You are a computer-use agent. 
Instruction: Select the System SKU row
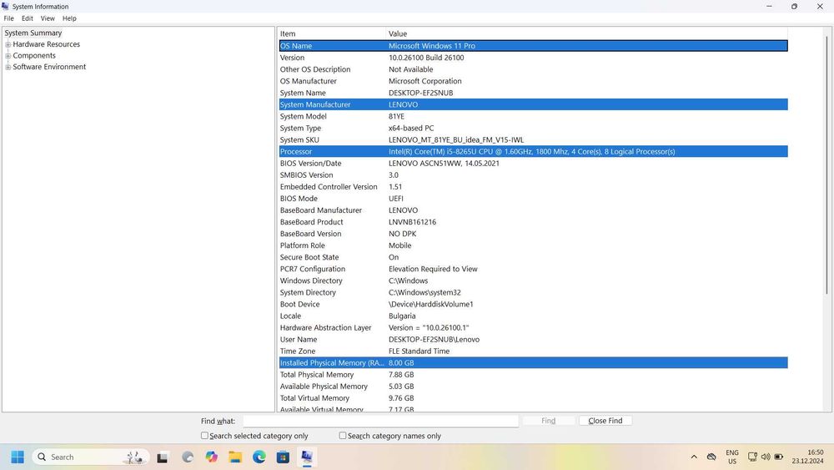click(533, 139)
